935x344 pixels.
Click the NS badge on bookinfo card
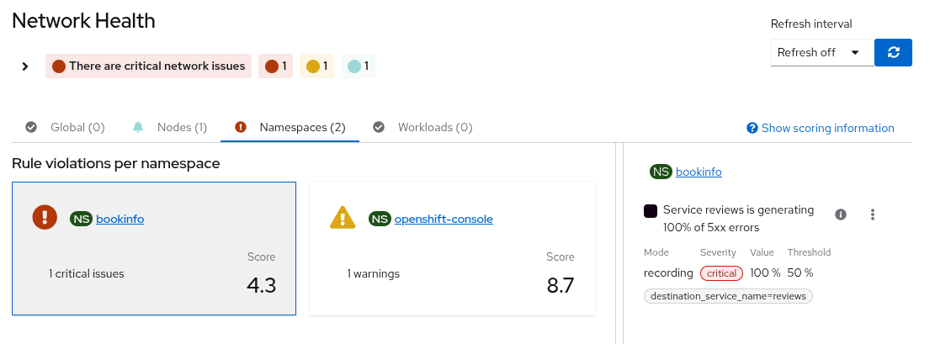pyautogui.click(x=81, y=219)
